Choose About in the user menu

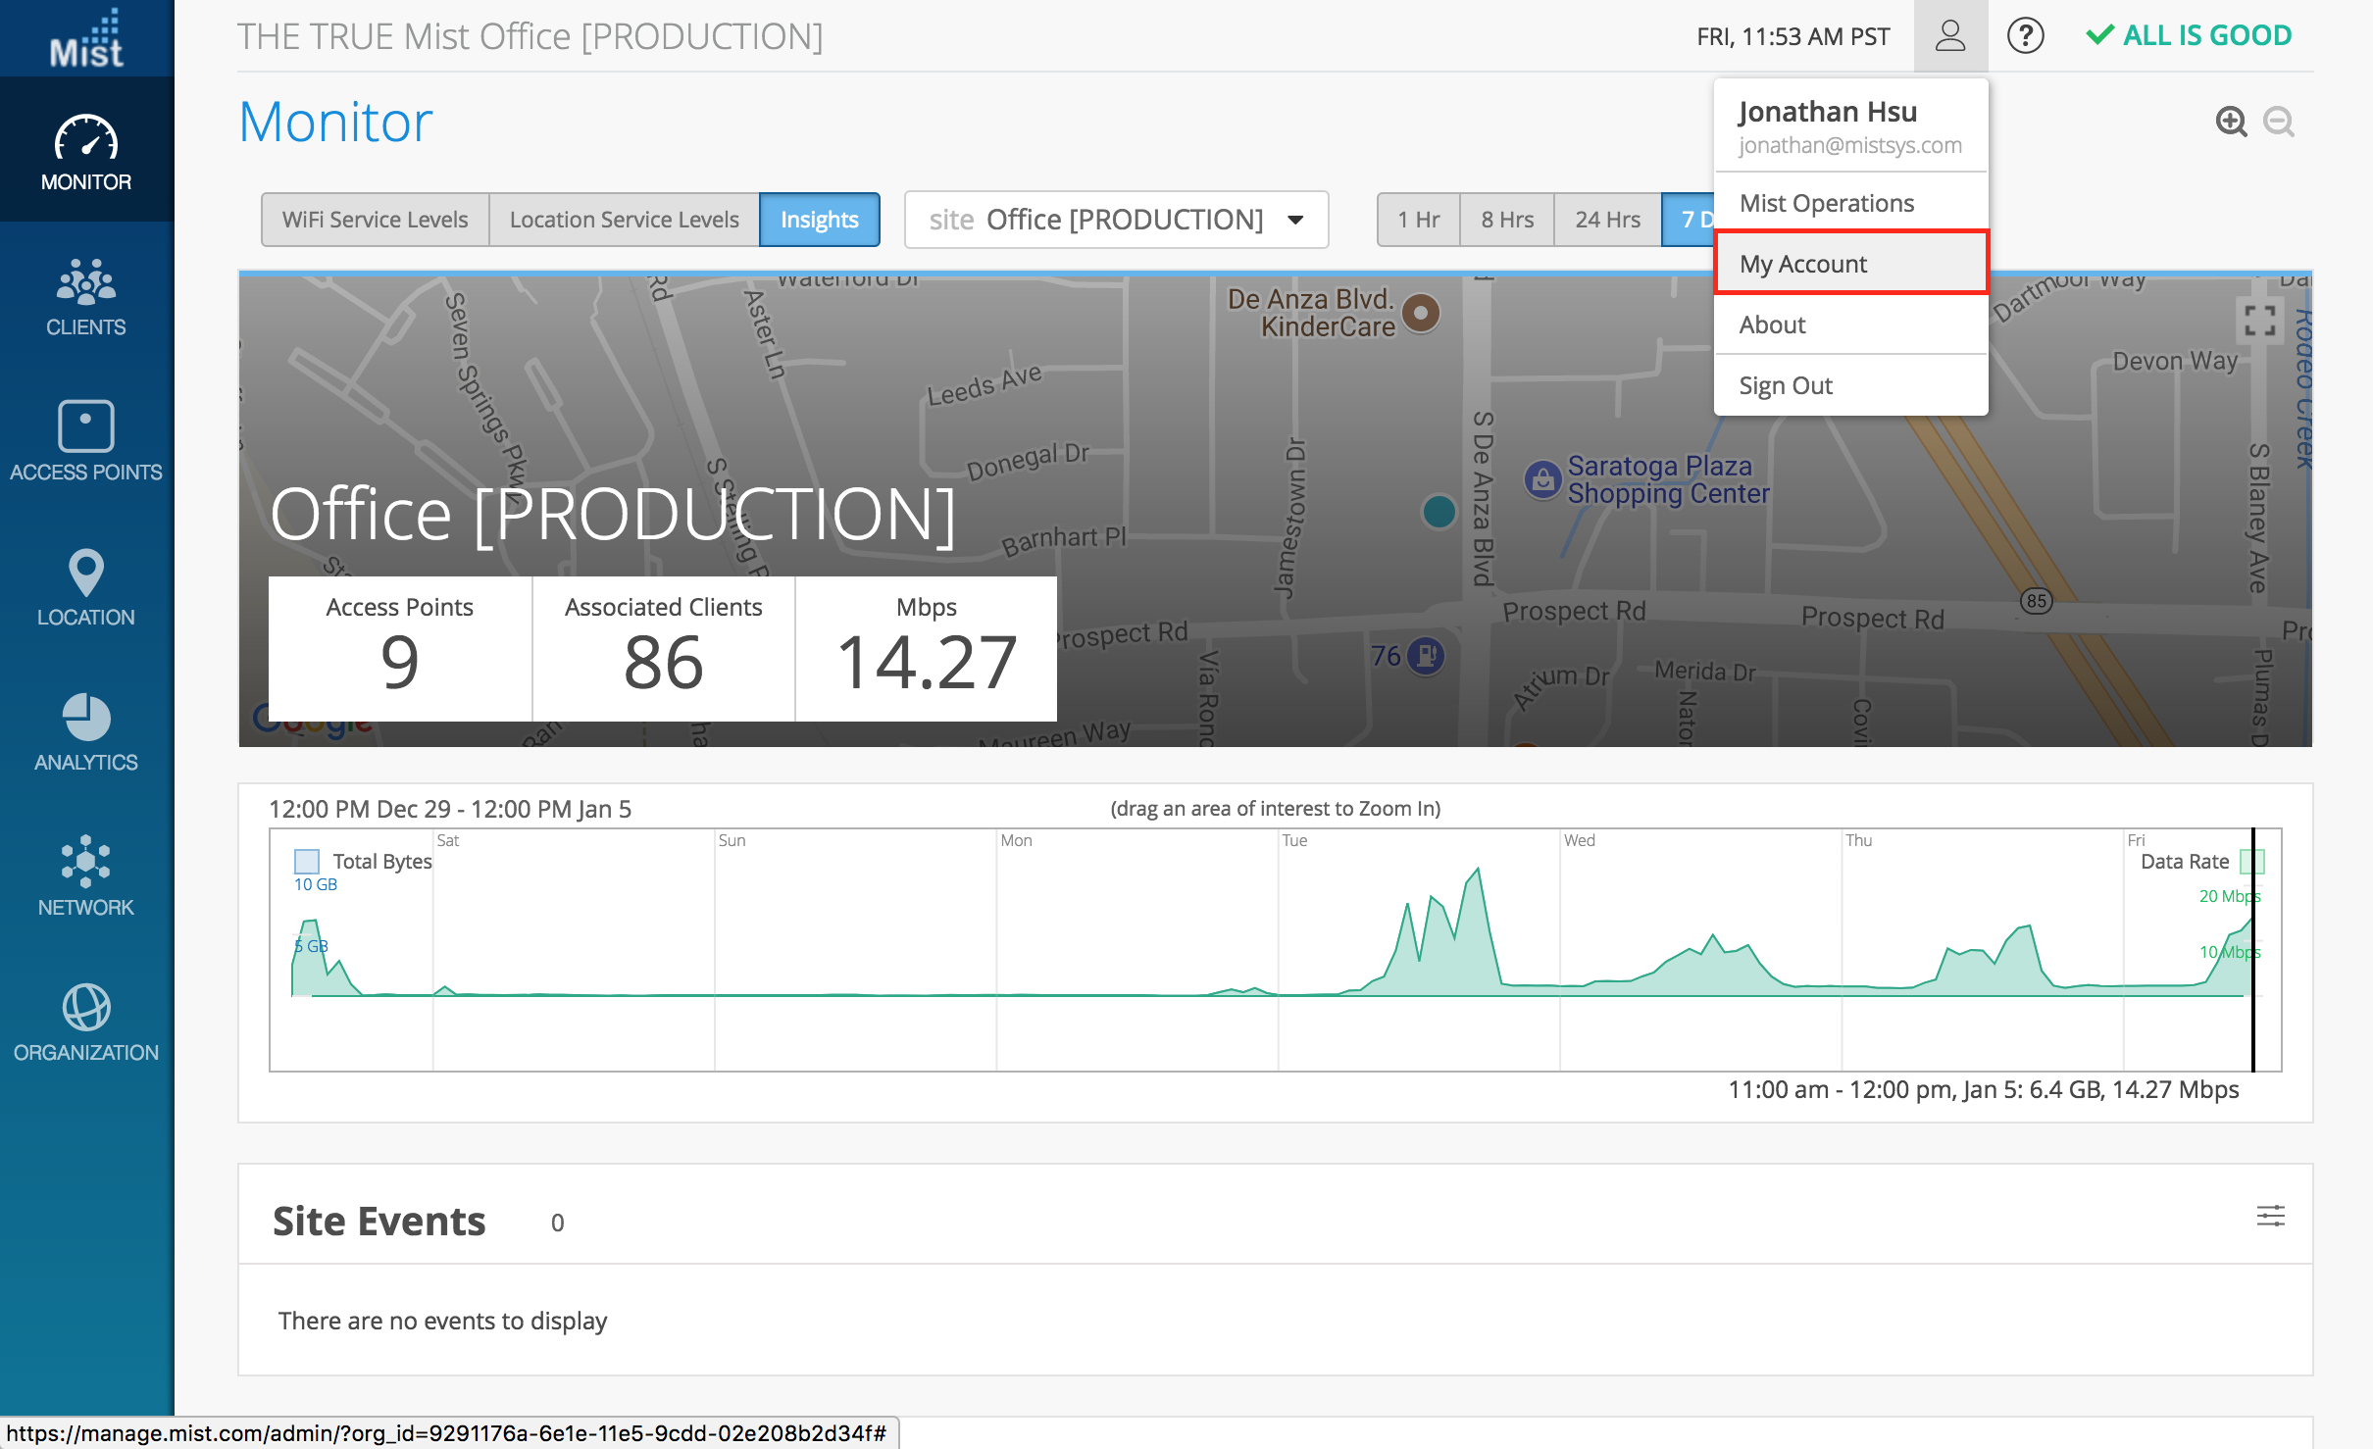pyautogui.click(x=1850, y=325)
